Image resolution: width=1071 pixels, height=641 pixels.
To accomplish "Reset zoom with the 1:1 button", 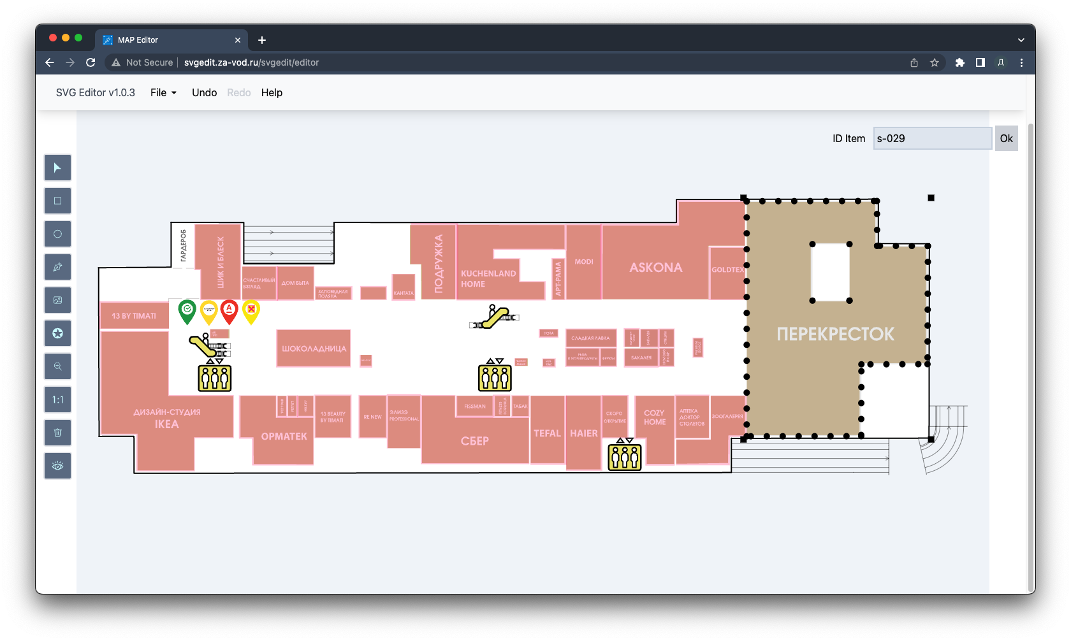I will 57,400.
